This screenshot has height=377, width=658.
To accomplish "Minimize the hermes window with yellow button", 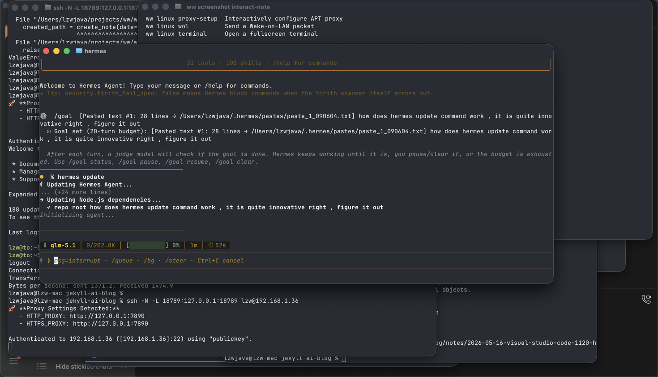I will 56,51.
